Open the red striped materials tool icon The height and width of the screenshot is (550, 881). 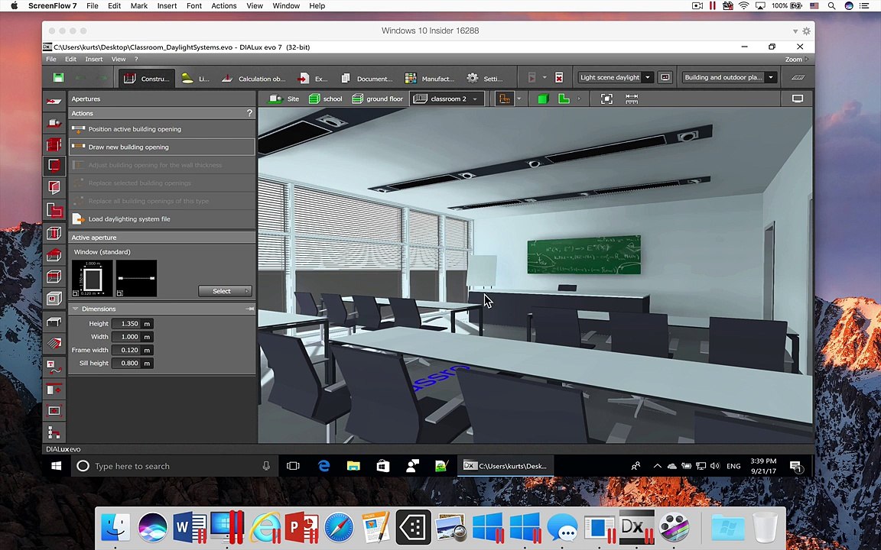pos(54,343)
